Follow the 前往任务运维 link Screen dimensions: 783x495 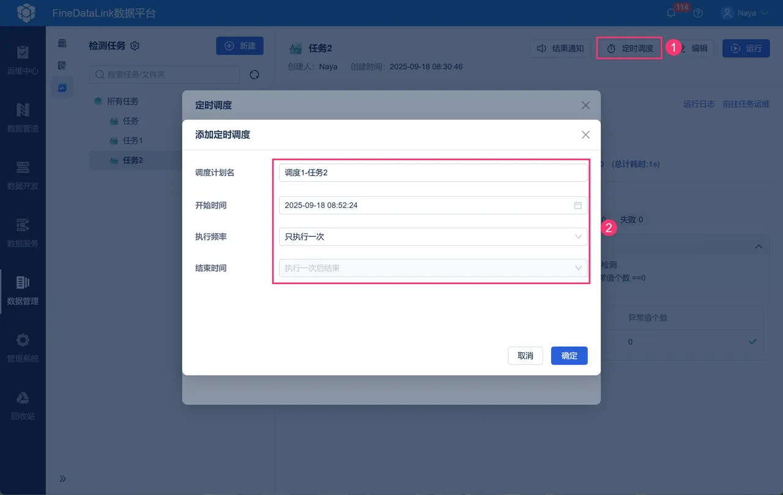click(746, 104)
